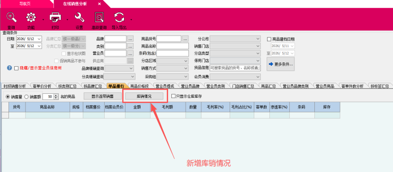Click the 库存 column header
This screenshot has width=393, height=172.
pos(327,107)
